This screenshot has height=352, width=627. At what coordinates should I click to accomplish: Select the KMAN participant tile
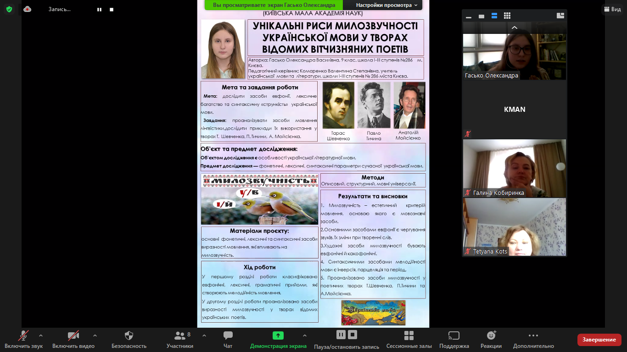515,110
